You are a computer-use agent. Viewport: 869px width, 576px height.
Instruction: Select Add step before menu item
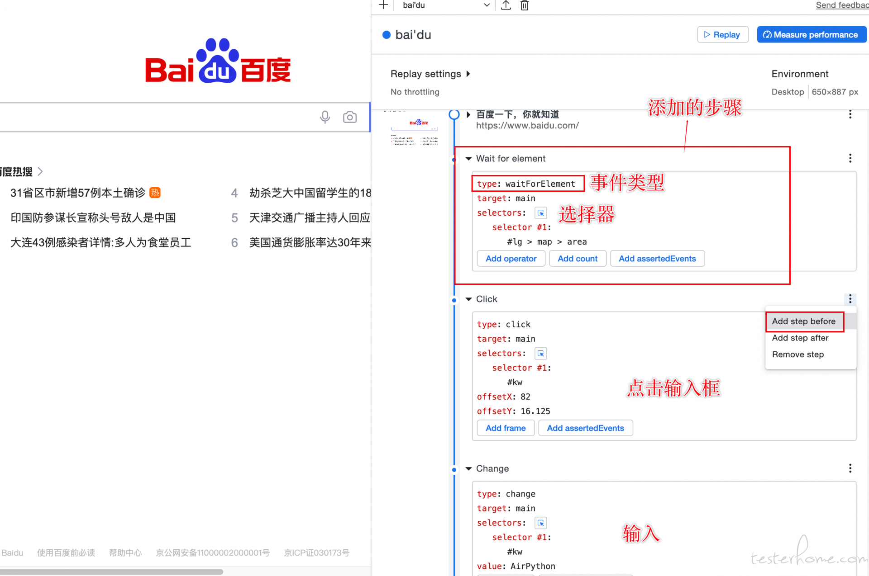804,321
